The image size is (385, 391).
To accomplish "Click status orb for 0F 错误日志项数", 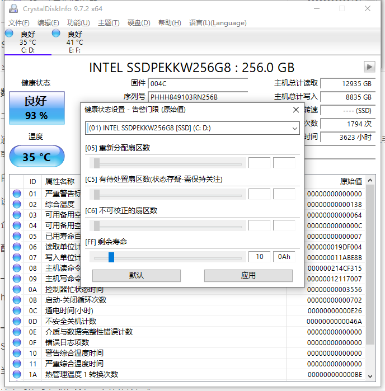I will point(17,343).
